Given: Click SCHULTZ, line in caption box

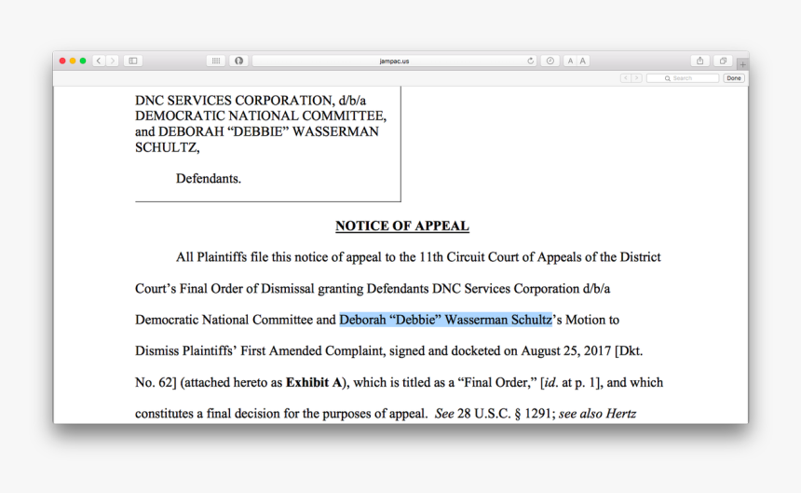Looking at the screenshot, I should click(167, 147).
